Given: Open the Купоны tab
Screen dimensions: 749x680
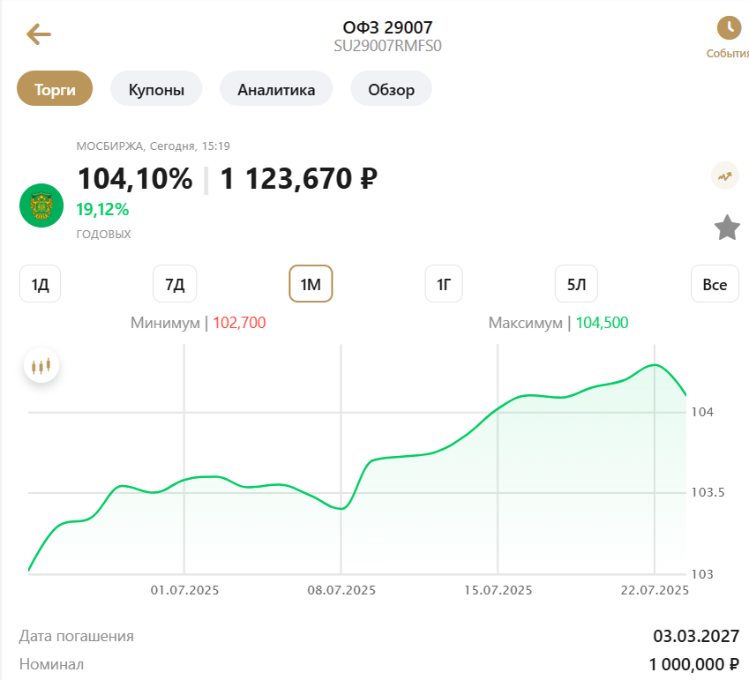Looking at the screenshot, I should click(x=156, y=89).
